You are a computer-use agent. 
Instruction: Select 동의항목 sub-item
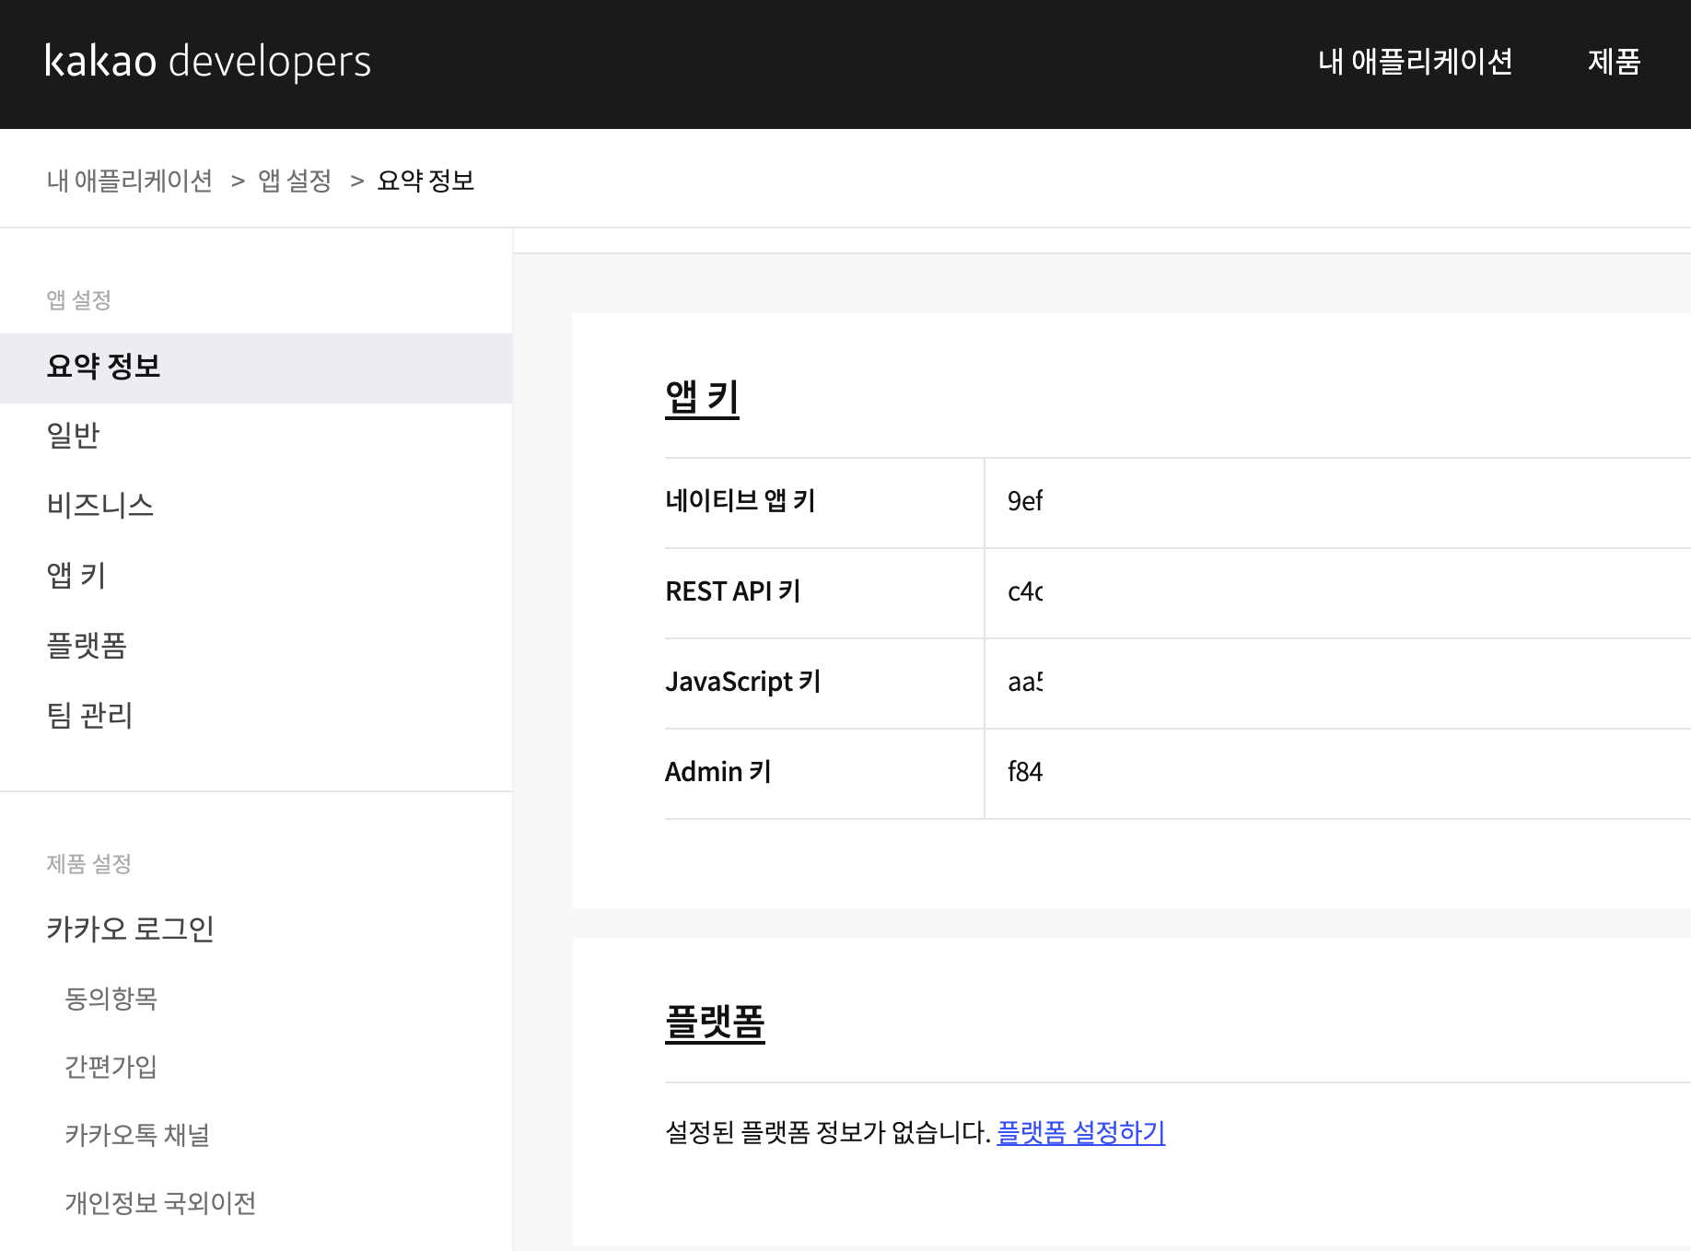point(111,999)
